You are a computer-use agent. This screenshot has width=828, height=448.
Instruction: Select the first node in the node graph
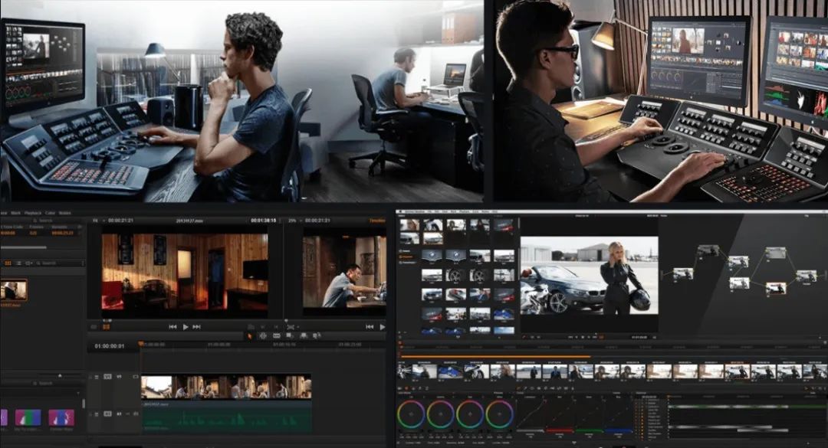point(683,274)
